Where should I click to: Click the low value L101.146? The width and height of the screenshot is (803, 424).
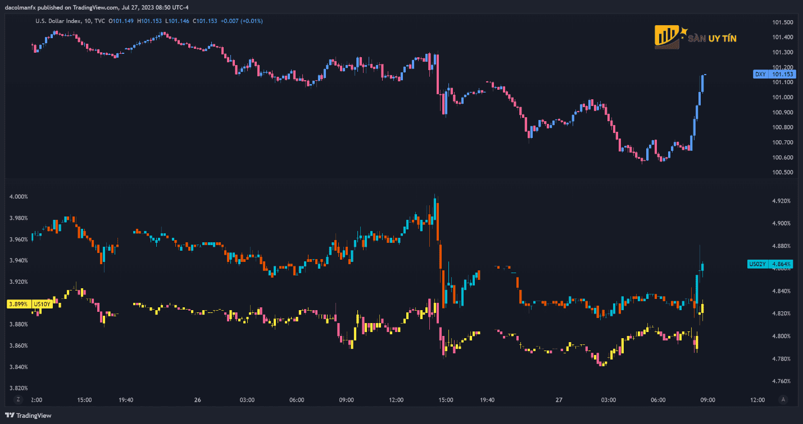(x=177, y=21)
